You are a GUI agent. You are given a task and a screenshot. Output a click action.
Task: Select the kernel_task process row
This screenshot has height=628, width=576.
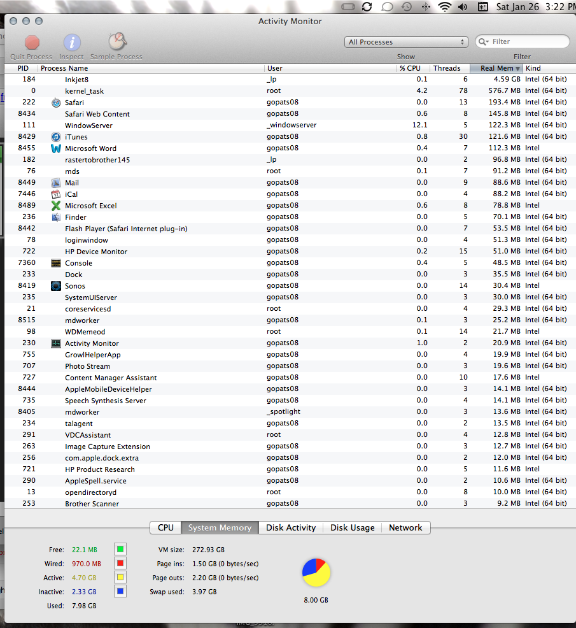pyautogui.click(x=290, y=91)
